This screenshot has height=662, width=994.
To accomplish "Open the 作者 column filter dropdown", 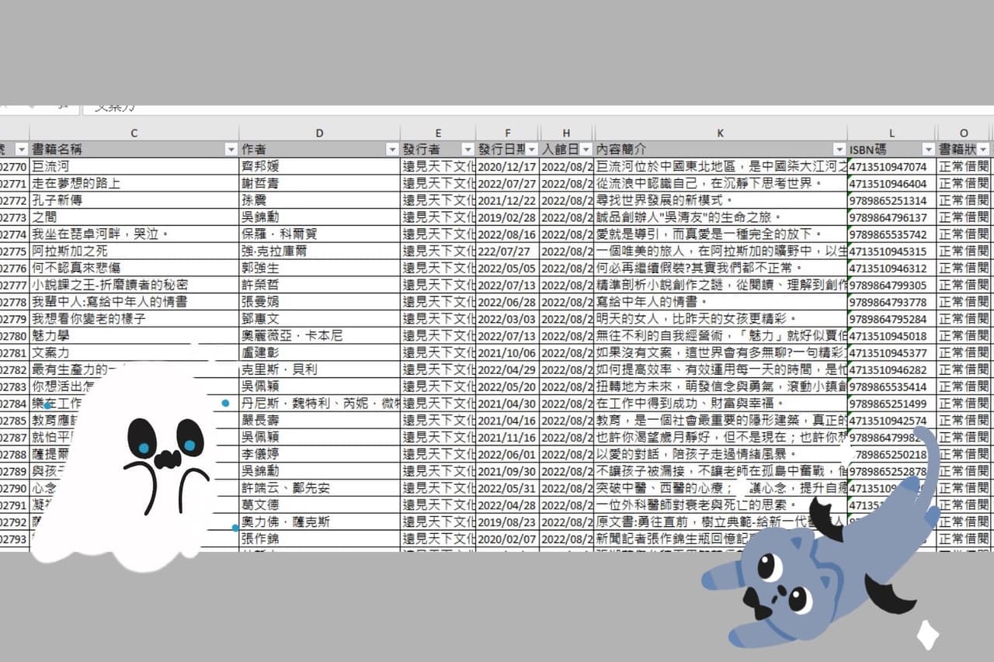I will tap(392, 149).
